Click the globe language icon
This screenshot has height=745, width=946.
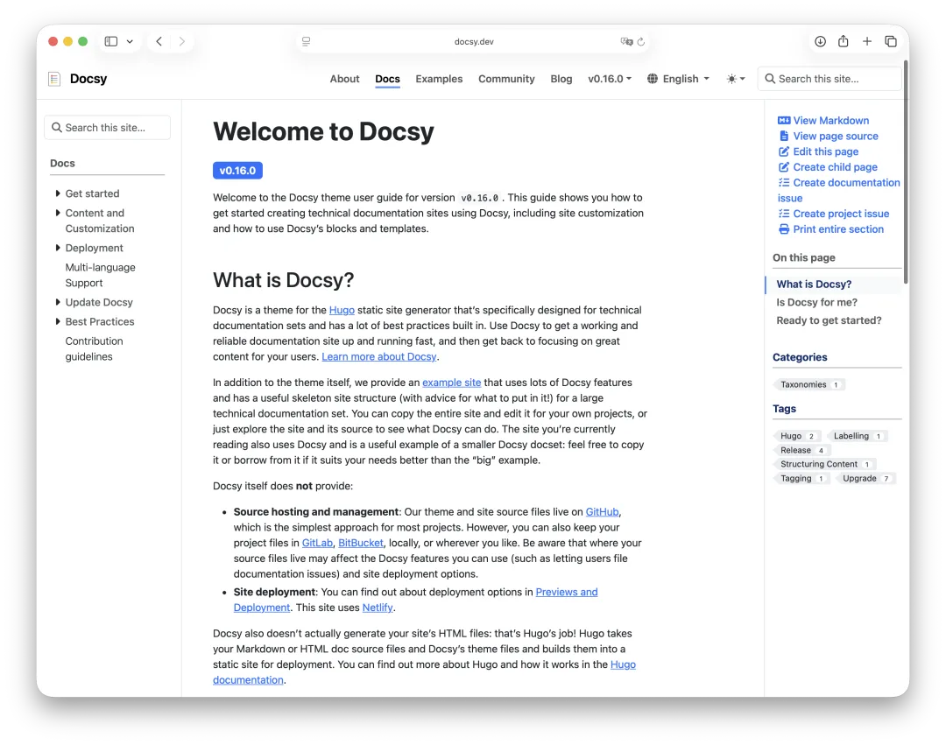click(653, 79)
